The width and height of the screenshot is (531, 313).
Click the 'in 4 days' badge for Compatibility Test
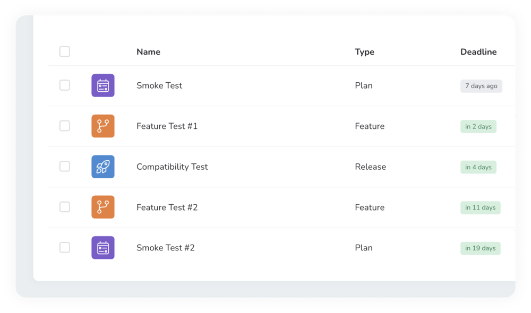(478, 167)
